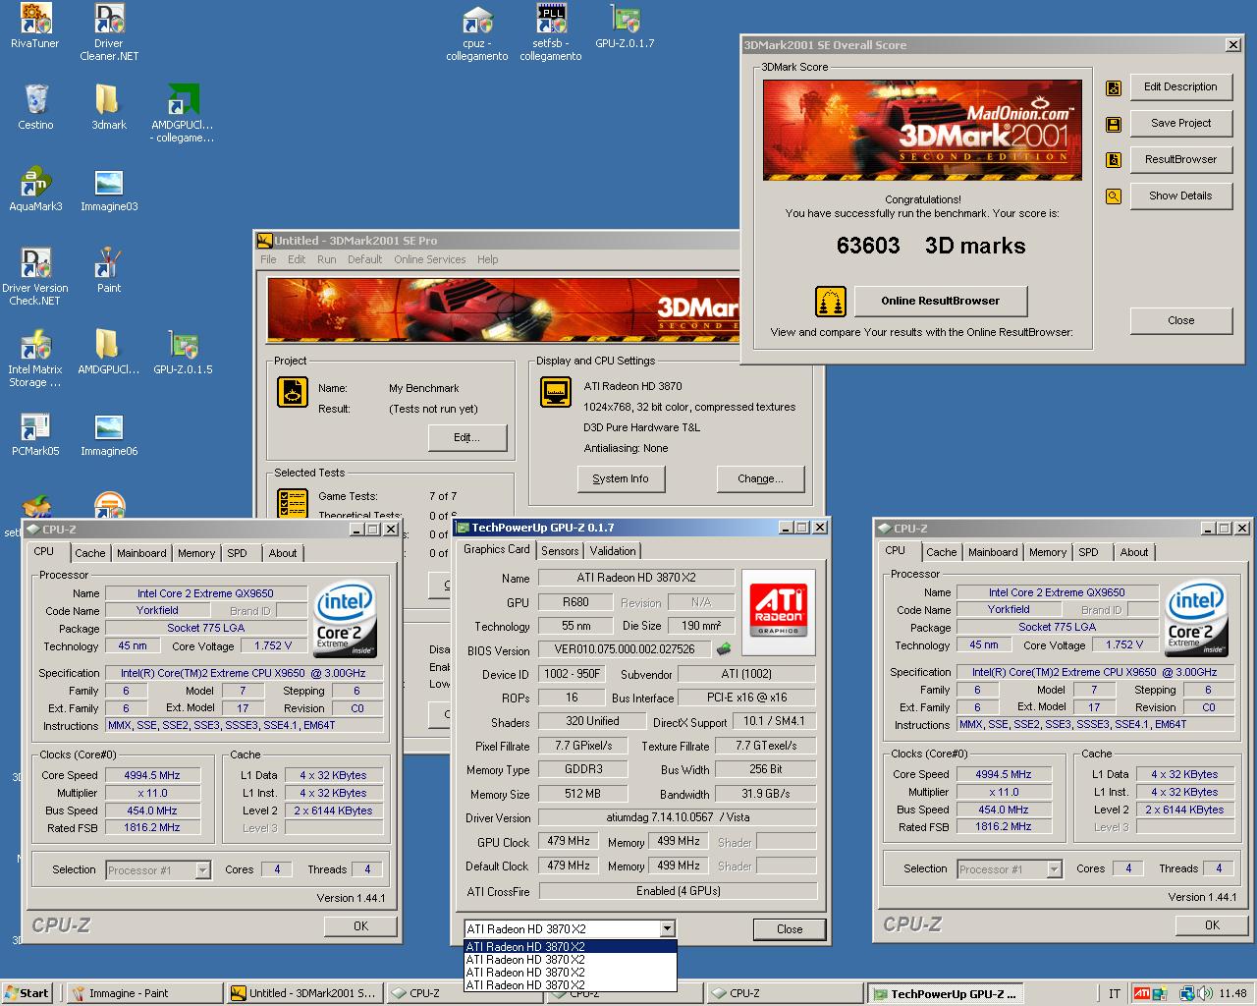
Task: Click Edit Description button
Action: click(1180, 87)
